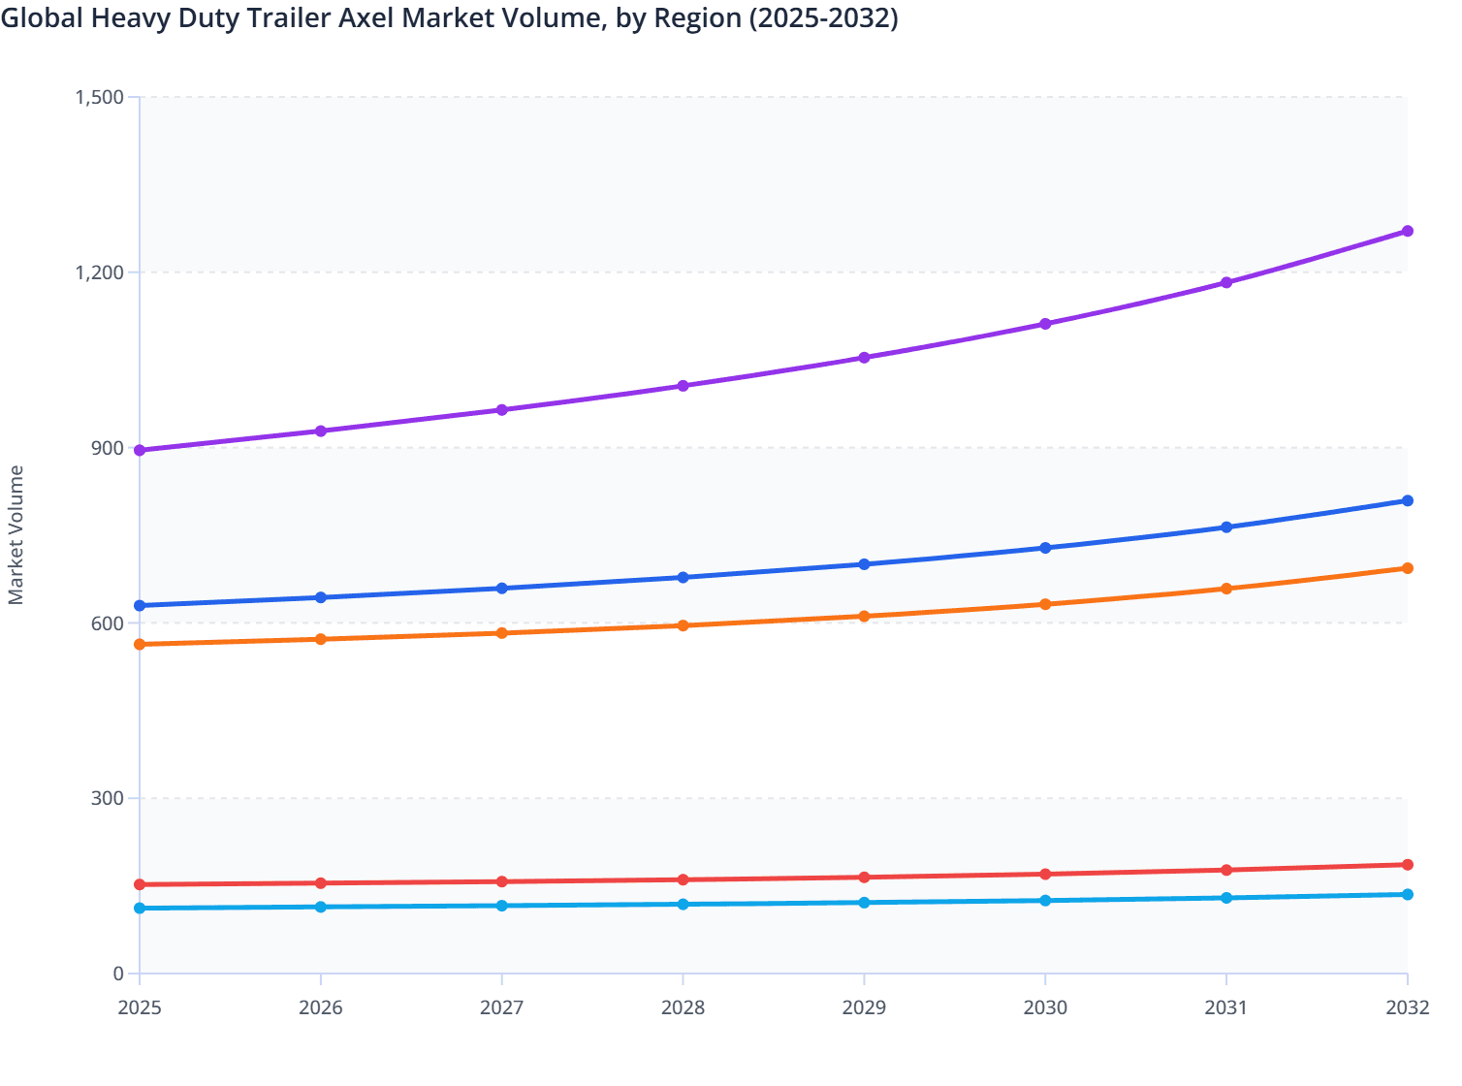Click the red line's 2027 data point
This screenshot has width=1462, height=1086.
(x=502, y=881)
